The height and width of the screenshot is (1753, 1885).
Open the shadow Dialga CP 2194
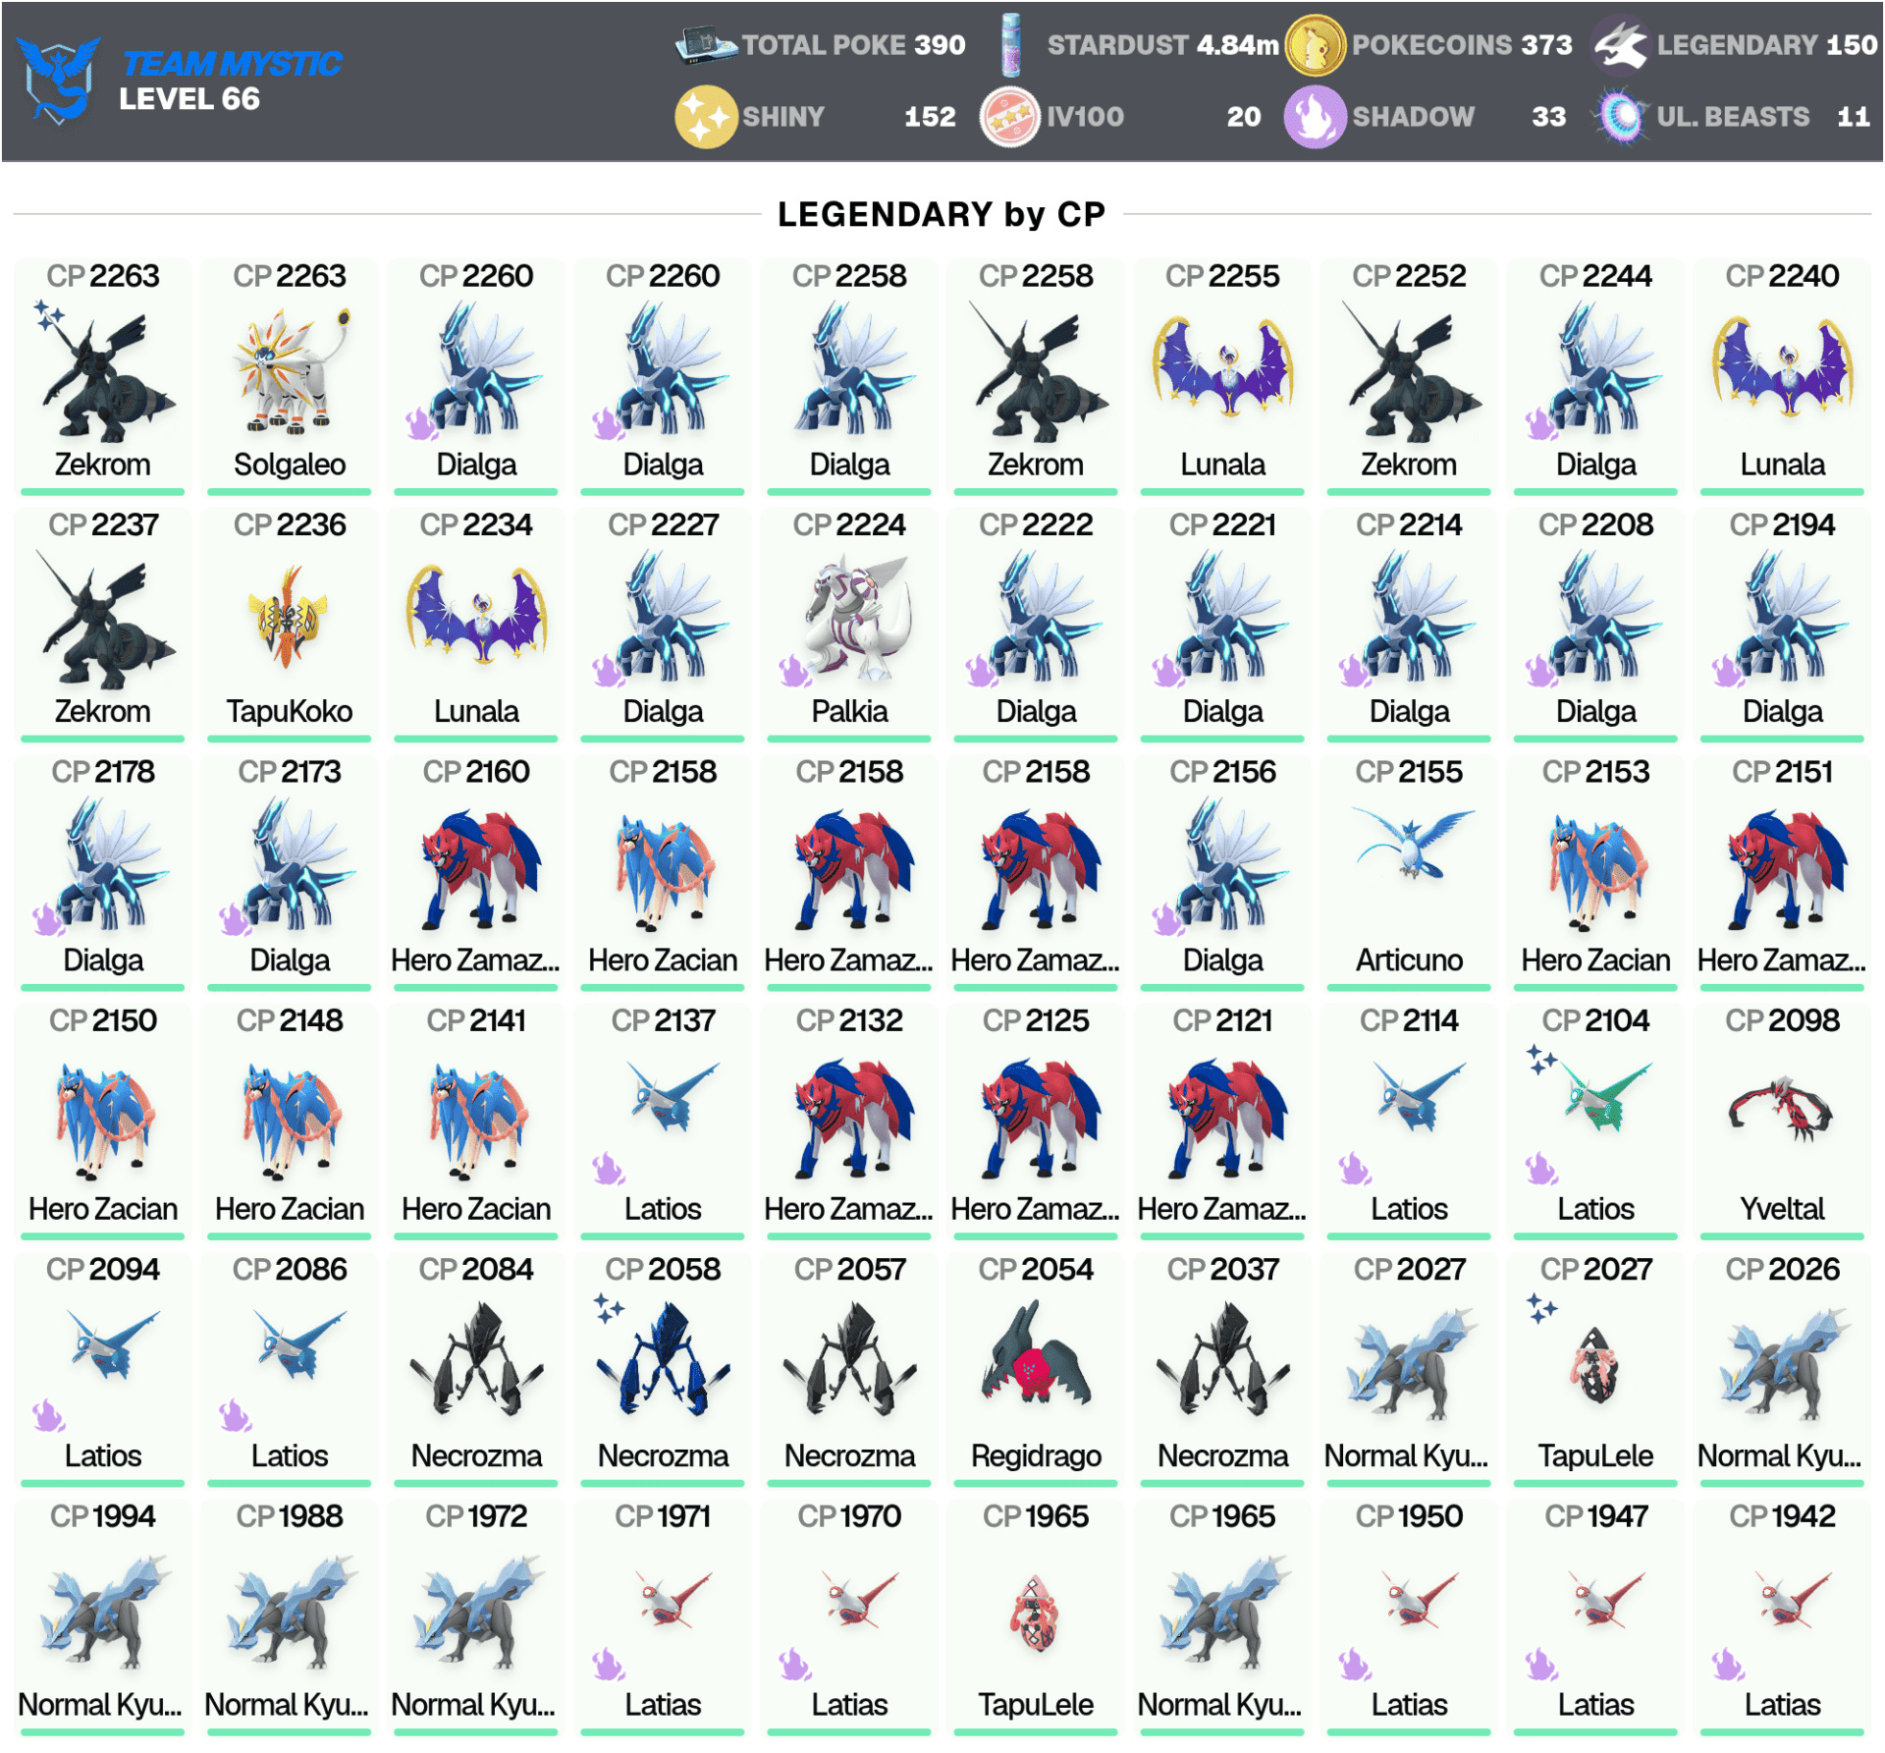point(1782,624)
